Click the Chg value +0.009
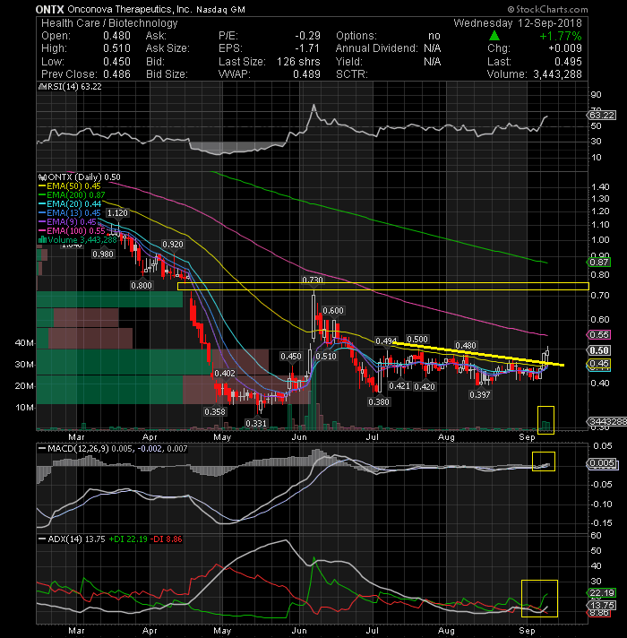The height and width of the screenshot is (638, 627). tap(565, 48)
